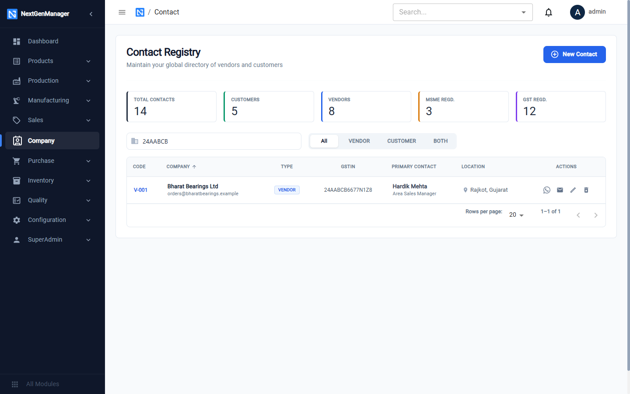Select the BOTH filter tab
This screenshot has height=394, width=630.
441,141
